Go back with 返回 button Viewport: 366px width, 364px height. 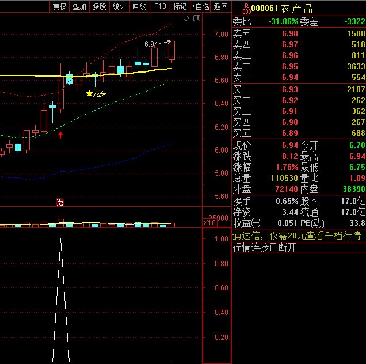pyautogui.click(x=220, y=6)
